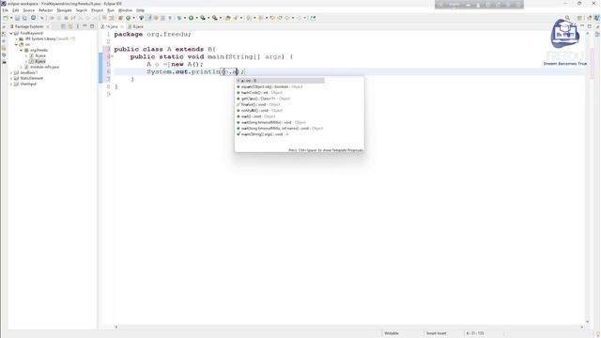Viewport: 601px width, 338px height.
Task: Click the green Run button icon
Action: click(191, 18)
